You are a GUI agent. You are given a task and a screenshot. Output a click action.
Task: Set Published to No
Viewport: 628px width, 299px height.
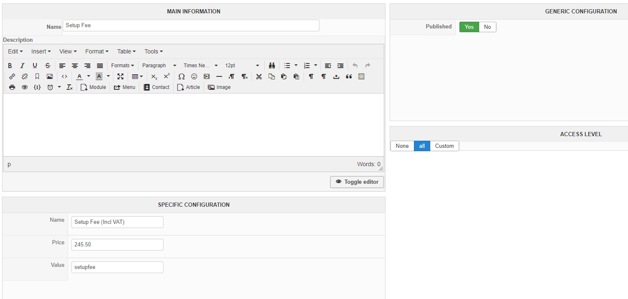click(x=487, y=27)
